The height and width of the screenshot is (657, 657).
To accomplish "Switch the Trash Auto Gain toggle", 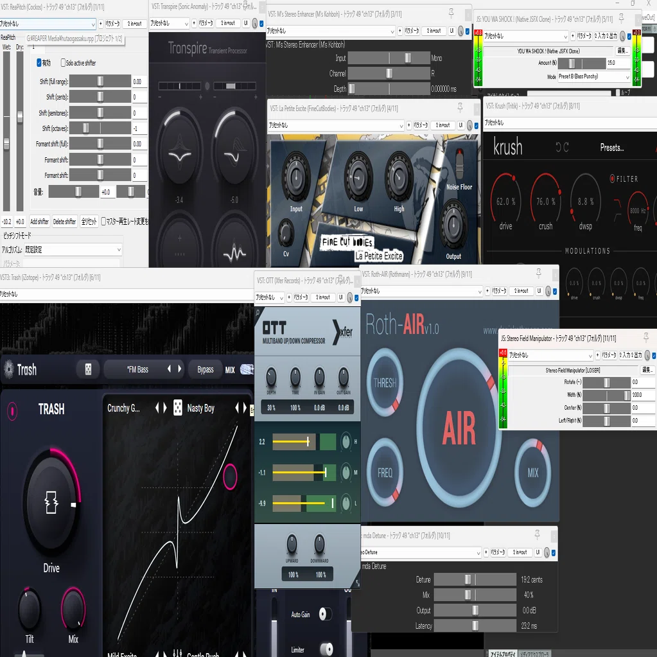I will [326, 614].
